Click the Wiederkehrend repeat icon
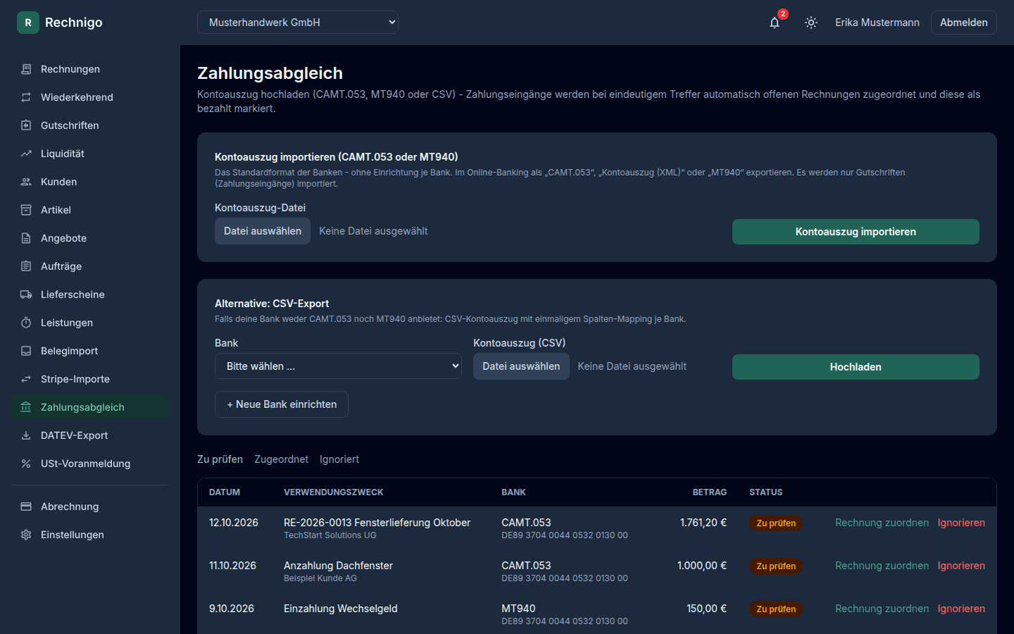The width and height of the screenshot is (1014, 634). tap(26, 97)
